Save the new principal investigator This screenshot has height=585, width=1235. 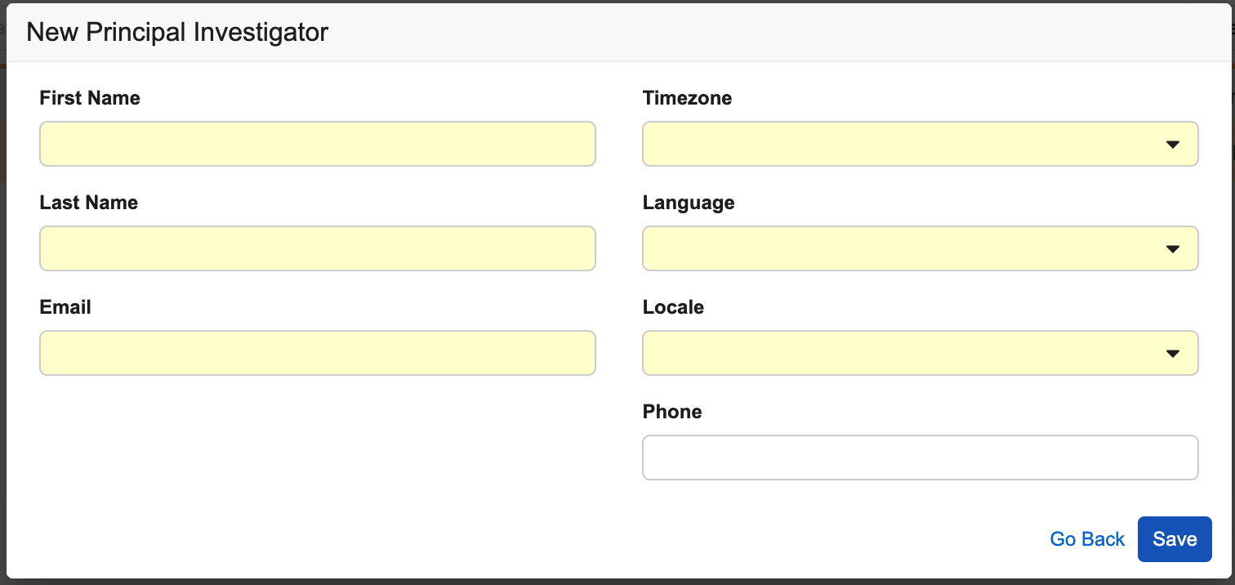pyautogui.click(x=1175, y=539)
